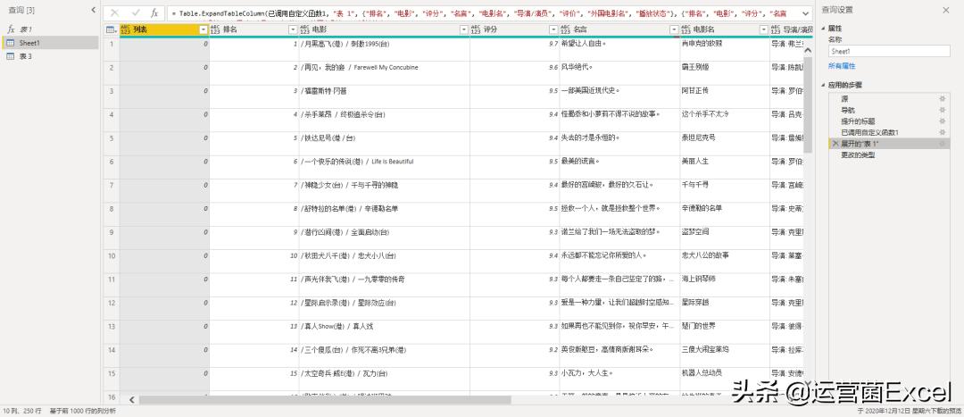Open settings gear for 提升的标题 step
This screenshot has width=964, height=417.
tap(943, 121)
